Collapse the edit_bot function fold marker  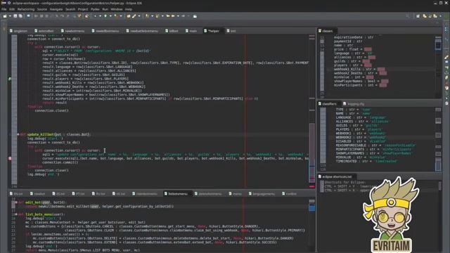coord(16,202)
